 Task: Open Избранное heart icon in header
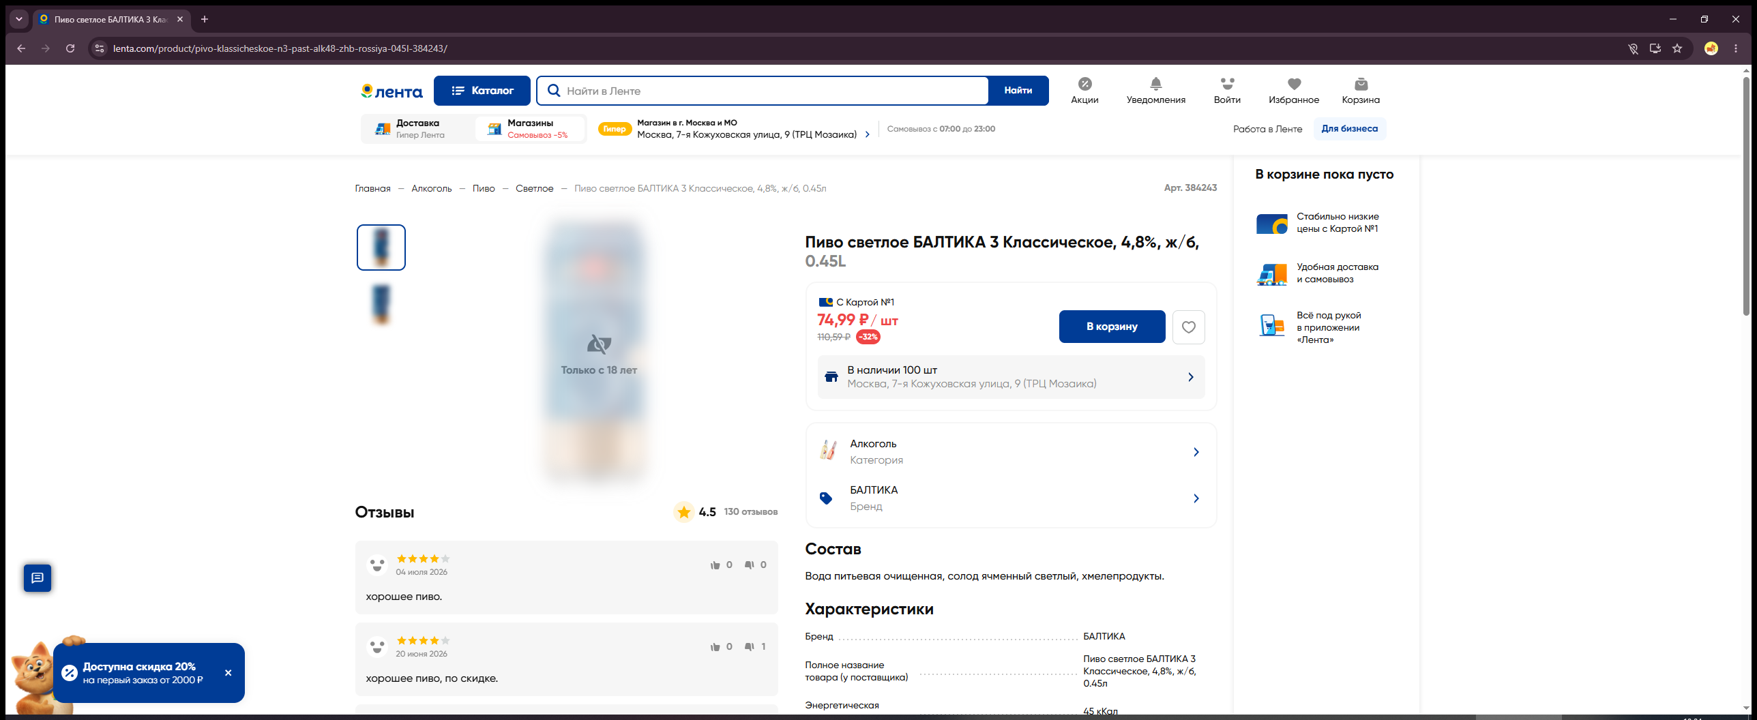1294,91
